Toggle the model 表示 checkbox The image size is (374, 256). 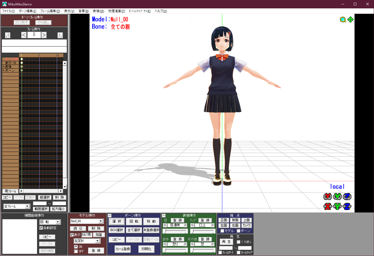72,235
